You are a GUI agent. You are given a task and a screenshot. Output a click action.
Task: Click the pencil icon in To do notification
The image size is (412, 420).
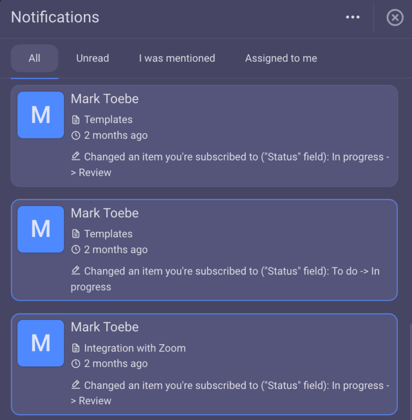(x=76, y=271)
